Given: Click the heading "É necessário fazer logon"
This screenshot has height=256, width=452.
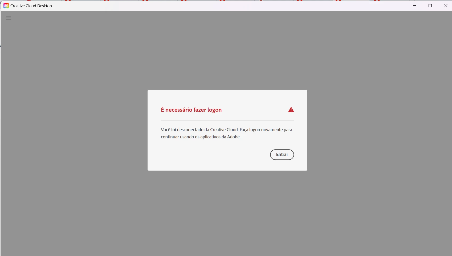Looking at the screenshot, I should click(x=191, y=110).
